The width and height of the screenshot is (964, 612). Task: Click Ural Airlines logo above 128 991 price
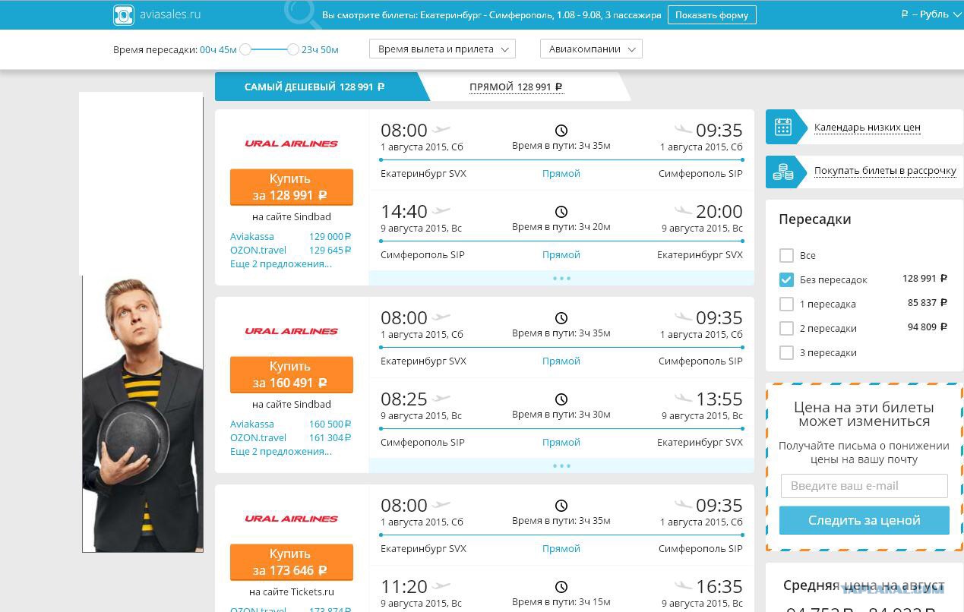(291, 144)
